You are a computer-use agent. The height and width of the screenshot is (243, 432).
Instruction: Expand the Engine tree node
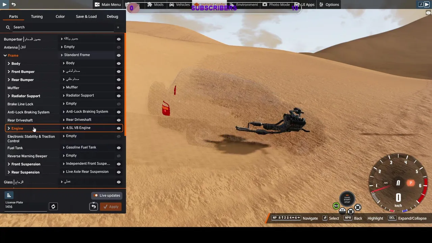[x=9, y=128]
